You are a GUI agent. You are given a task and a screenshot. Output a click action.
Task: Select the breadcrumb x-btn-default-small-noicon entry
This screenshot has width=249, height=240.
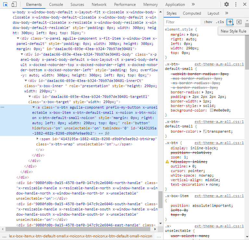pos(81,236)
